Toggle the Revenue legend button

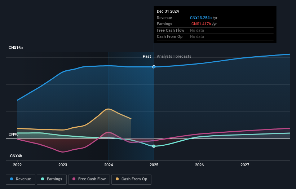point(21,179)
